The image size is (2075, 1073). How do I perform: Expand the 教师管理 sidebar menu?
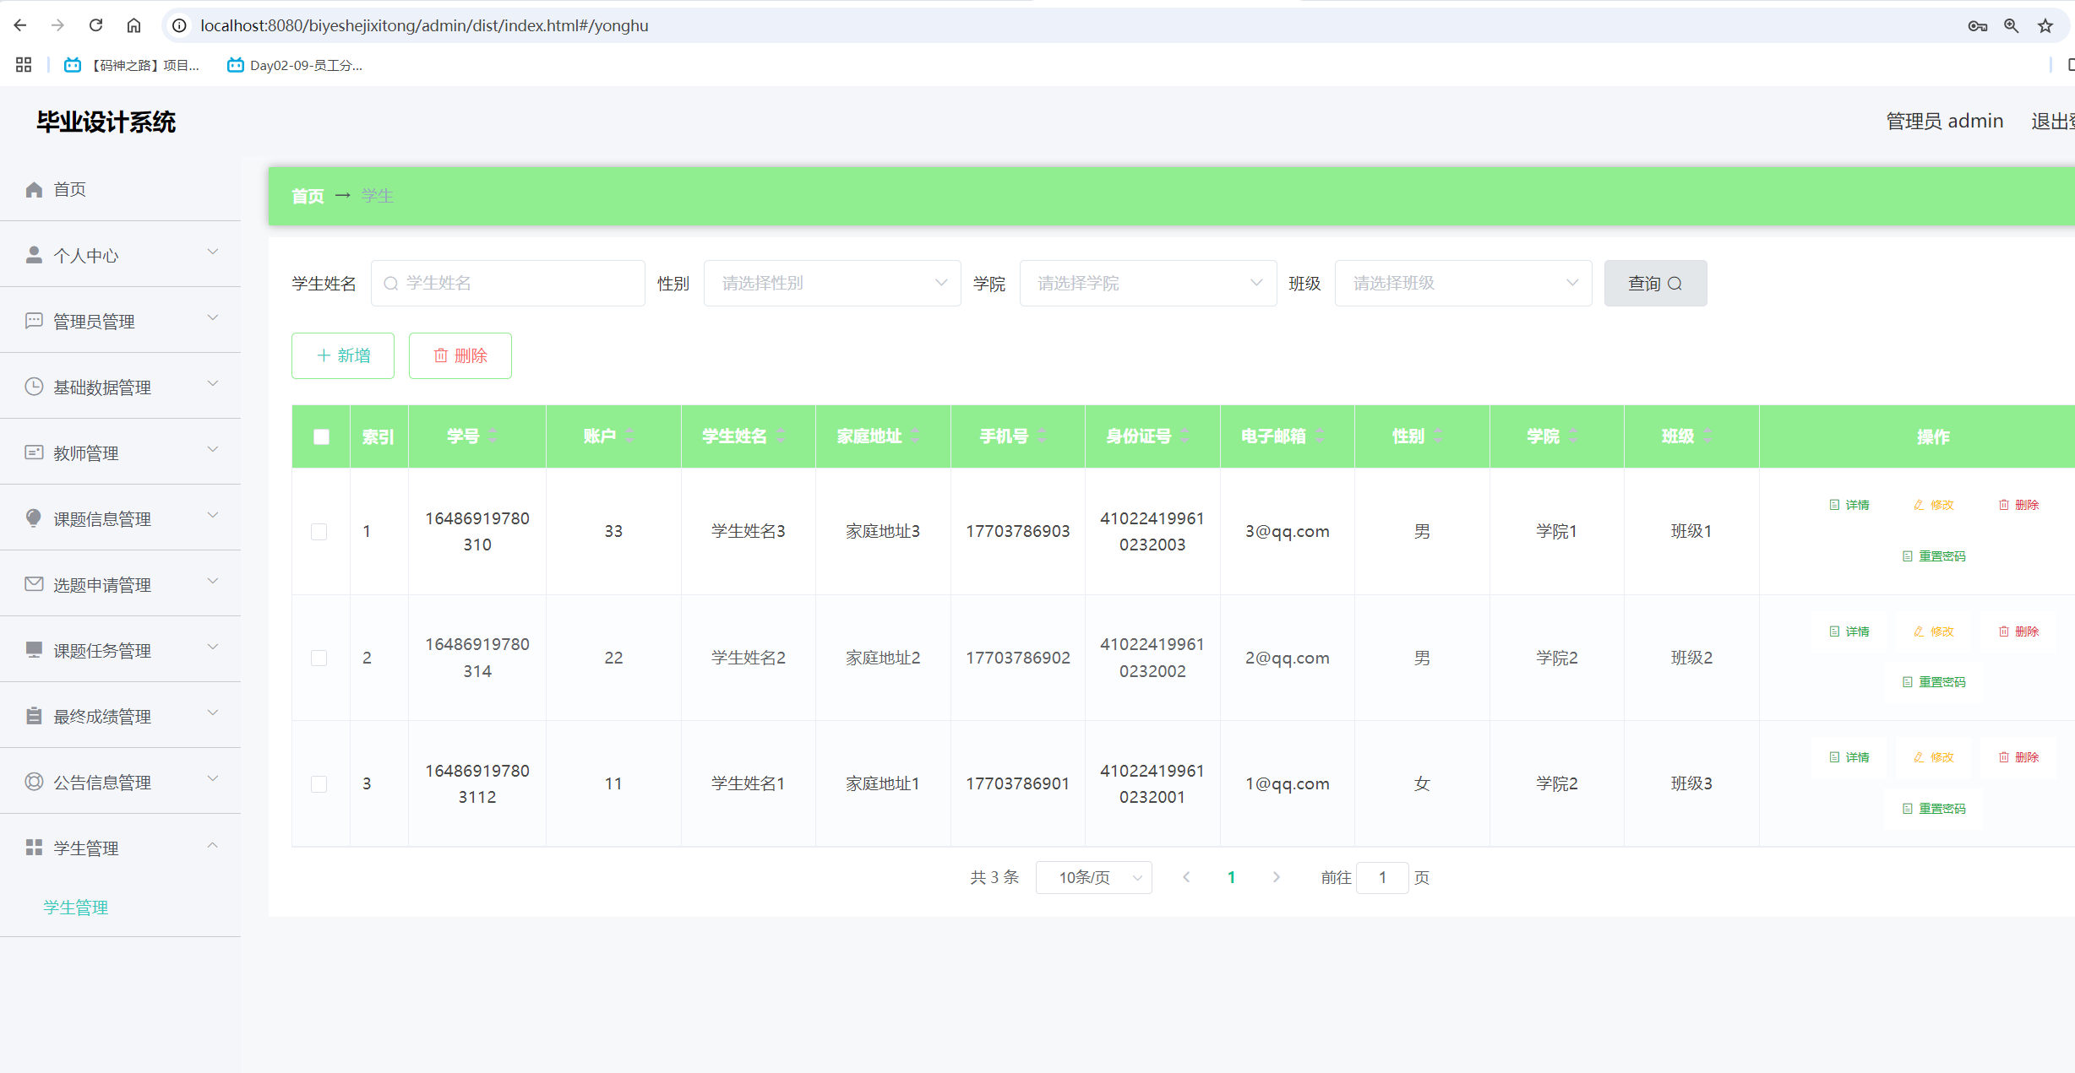(x=120, y=453)
